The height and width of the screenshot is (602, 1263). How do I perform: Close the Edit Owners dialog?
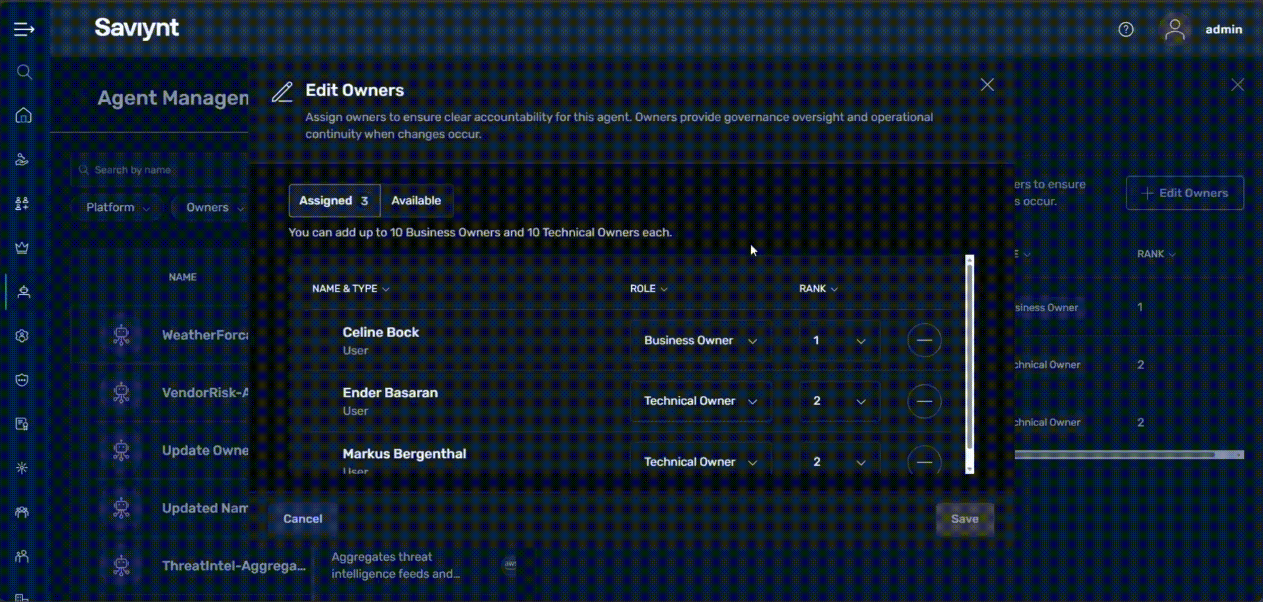(x=986, y=85)
